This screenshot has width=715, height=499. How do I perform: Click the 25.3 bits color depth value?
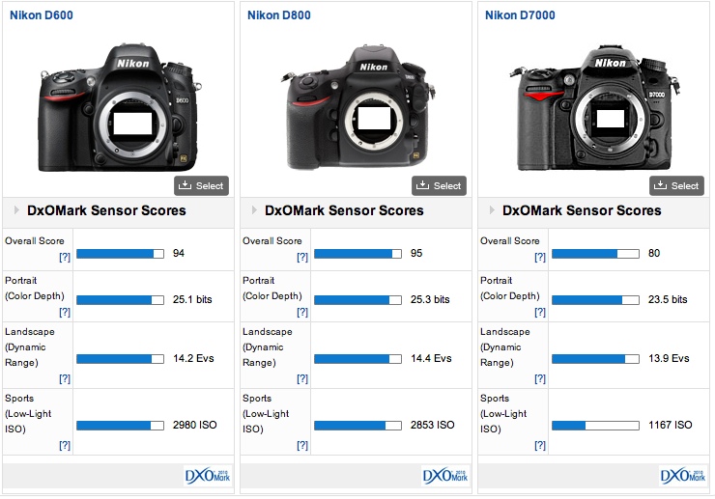tap(430, 299)
